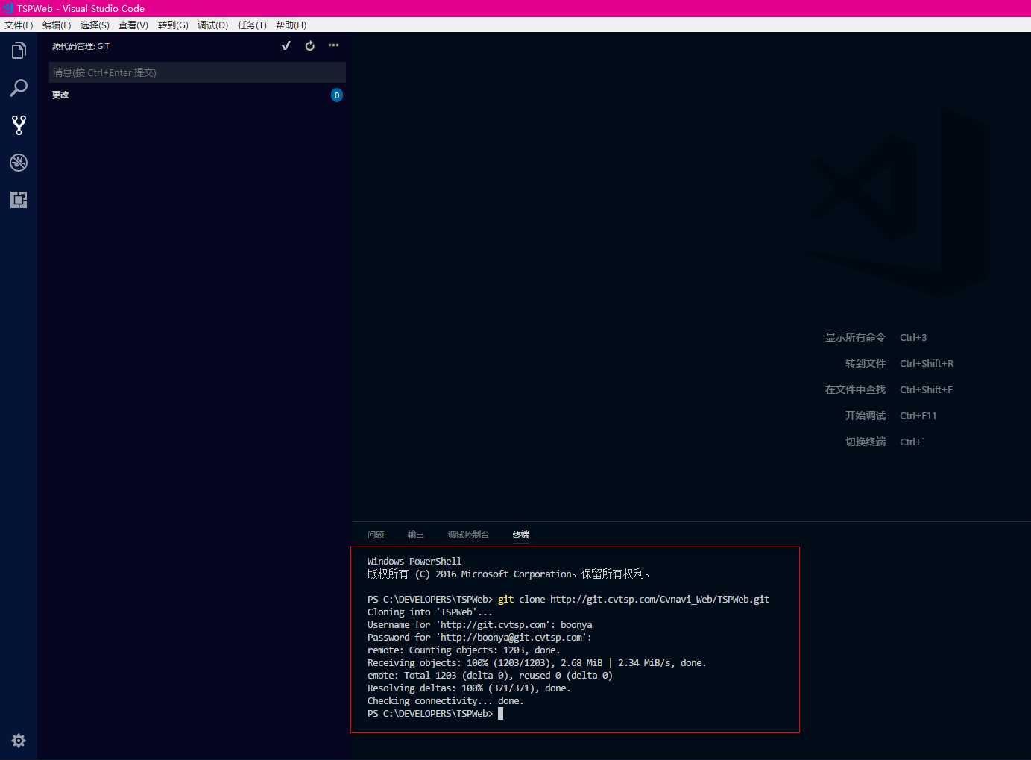Click the commit message input field
Viewport: 1031px width, 760px height.
click(198, 72)
